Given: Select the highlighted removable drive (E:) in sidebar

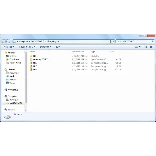Looking at the screenshot, I should (14, 103).
